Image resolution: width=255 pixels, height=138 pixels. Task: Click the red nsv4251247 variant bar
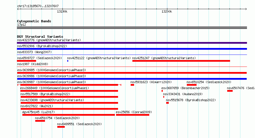[x=181, y=61]
